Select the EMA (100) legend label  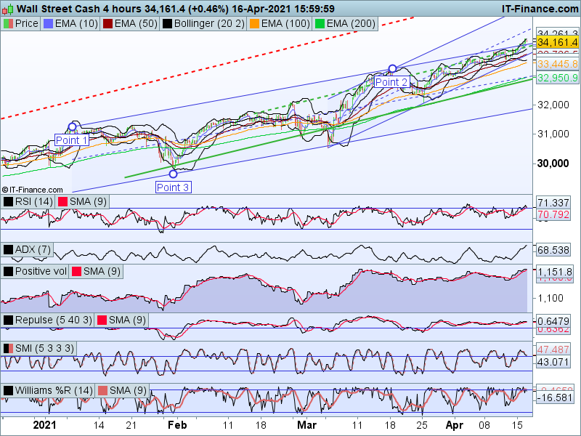285,24
